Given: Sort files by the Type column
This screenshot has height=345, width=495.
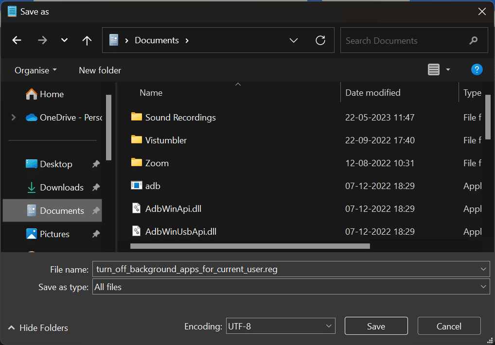Looking at the screenshot, I should [x=472, y=93].
